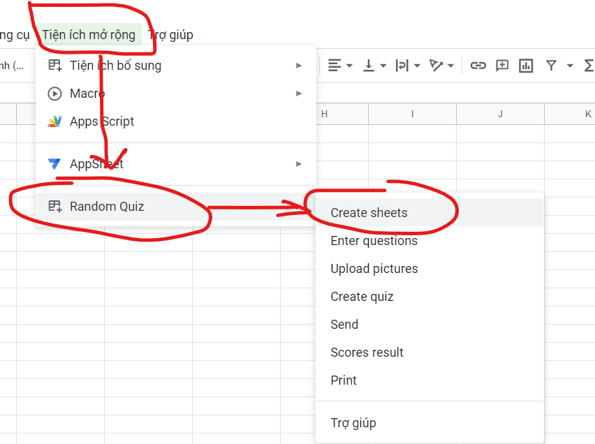The height and width of the screenshot is (444, 595).
Task: Click the Macro play icon
Action: [54, 94]
